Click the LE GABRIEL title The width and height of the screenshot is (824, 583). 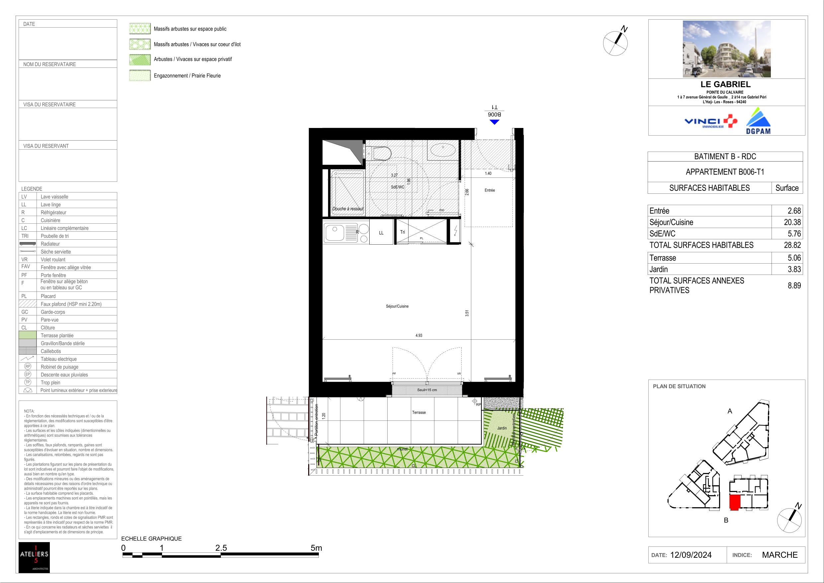pos(725,84)
